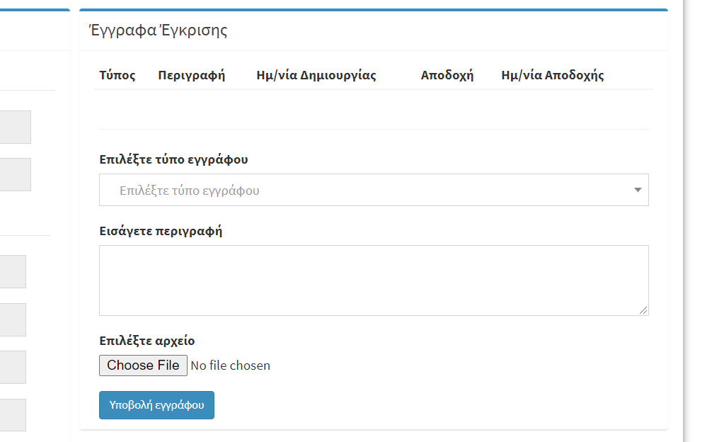This screenshot has height=442, width=707.
Task: Click the 'Ημ/νία Αποδοχής' column header
Action: pyautogui.click(x=552, y=75)
